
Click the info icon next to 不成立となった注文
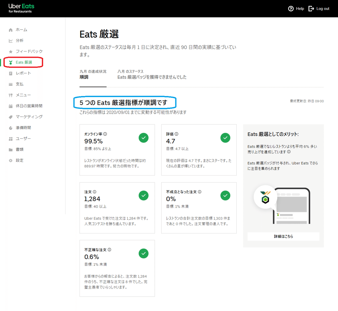click(199, 192)
